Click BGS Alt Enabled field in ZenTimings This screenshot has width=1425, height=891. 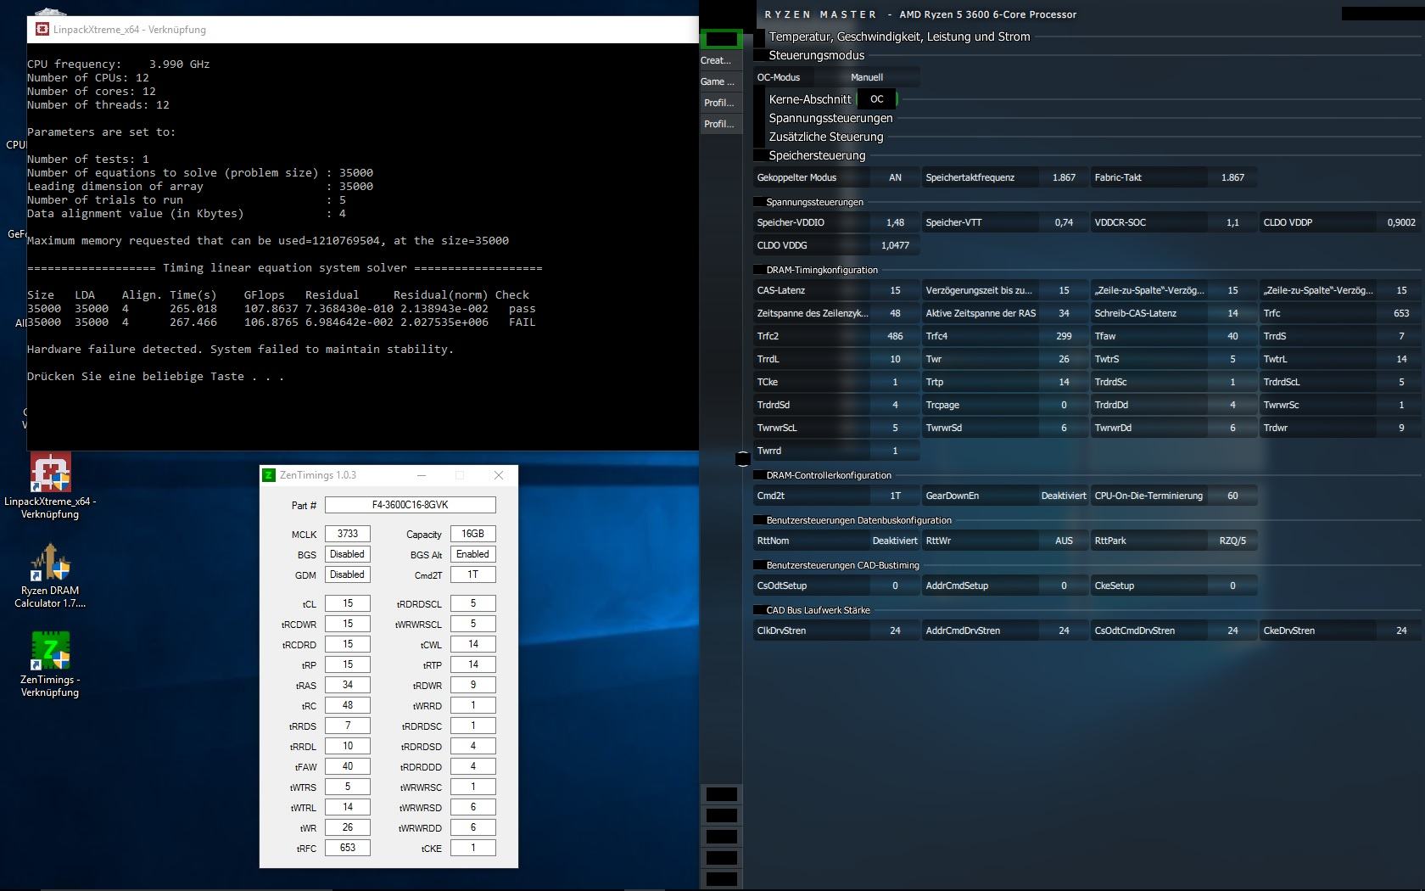pyautogui.click(x=473, y=554)
